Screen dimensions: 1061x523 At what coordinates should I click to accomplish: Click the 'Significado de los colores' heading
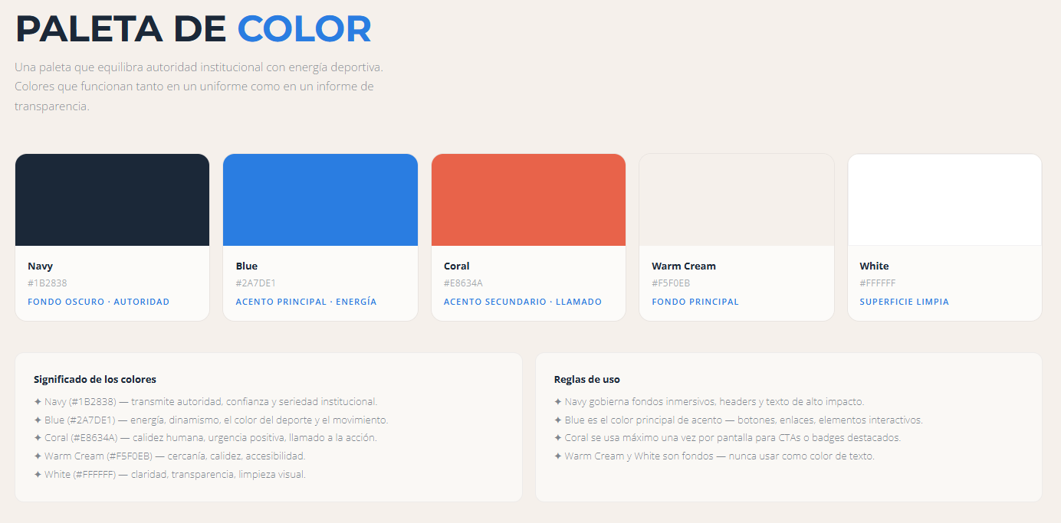95,379
